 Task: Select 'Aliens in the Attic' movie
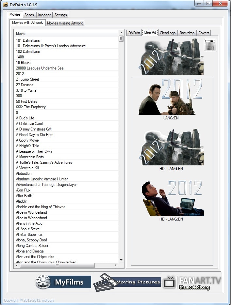[x=66, y=223]
